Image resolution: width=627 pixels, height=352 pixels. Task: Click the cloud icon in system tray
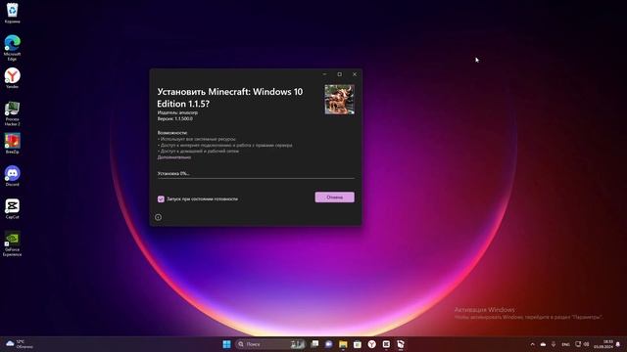pyautogui.click(x=543, y=344)
